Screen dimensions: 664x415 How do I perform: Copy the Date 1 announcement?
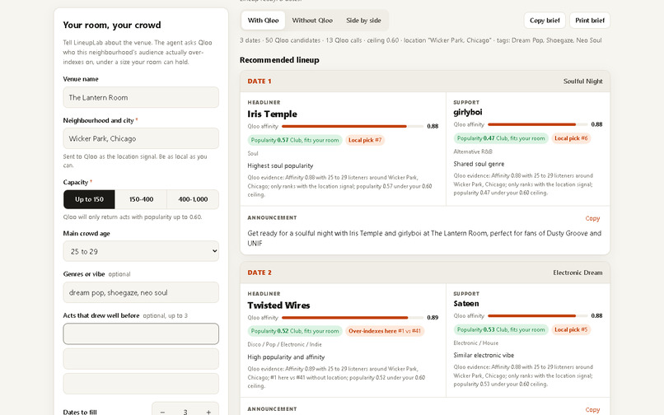point(592,218)
